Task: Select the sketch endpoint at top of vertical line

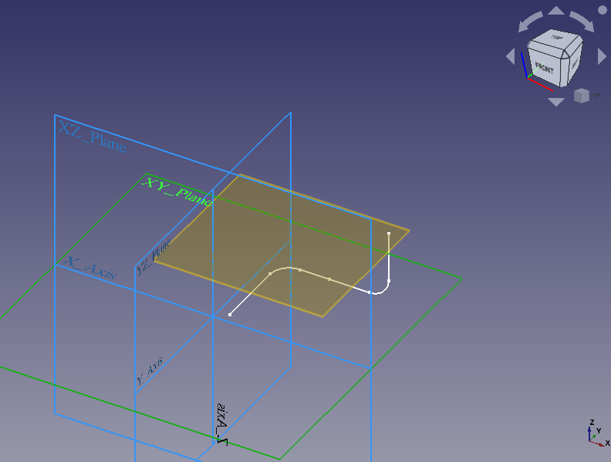Action: click(389, 234)
